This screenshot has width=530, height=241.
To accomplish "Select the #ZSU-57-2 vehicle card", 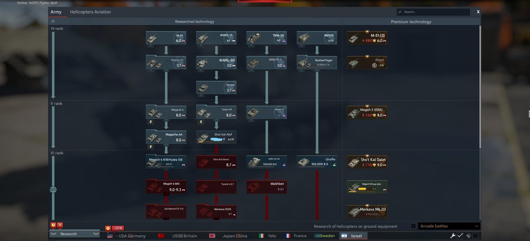I will (266, 63).
